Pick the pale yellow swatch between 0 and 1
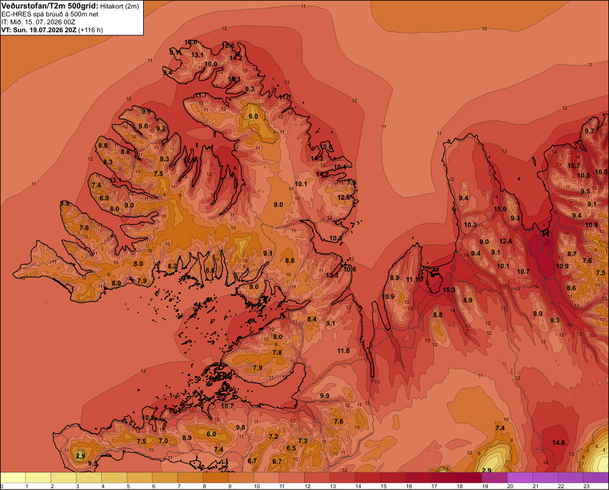The height and width of the screenshot is (490, 609). [13, 478]
